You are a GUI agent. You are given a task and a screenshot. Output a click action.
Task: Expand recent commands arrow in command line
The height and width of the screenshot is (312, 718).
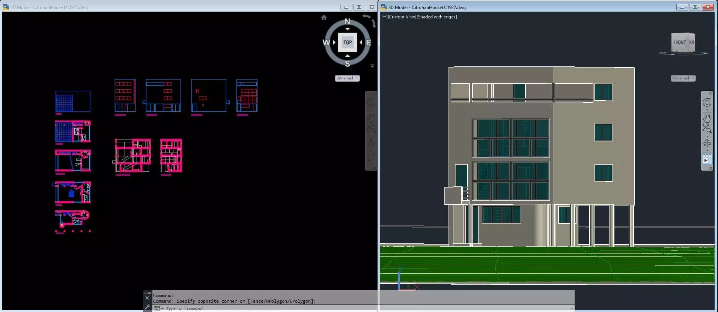coord(162,308)
